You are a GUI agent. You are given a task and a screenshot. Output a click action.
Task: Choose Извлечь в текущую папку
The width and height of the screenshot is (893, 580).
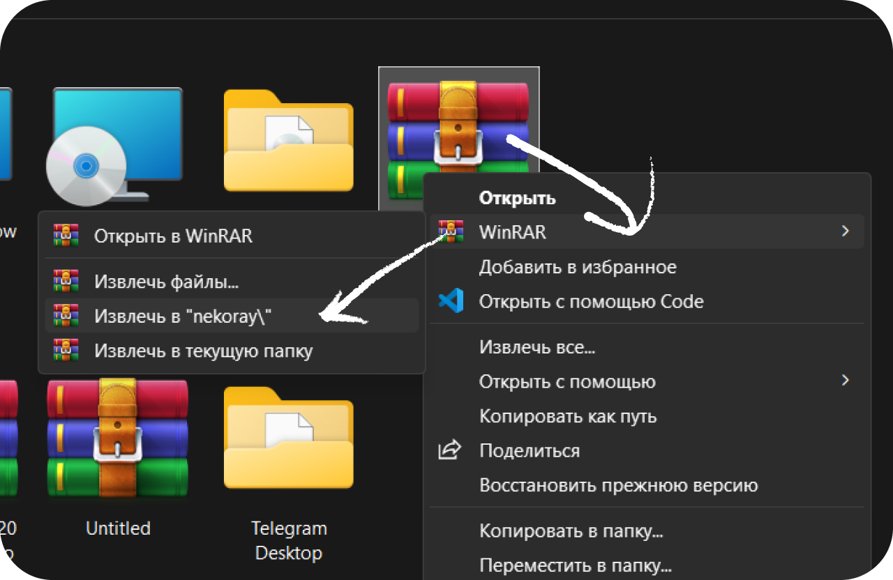203,350
